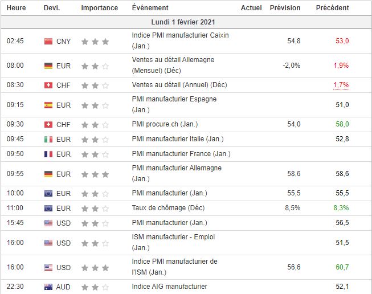The width and height of the screenshot is (372, 294).
Task: Click the Précédent column header
Action: click(332, 8)
